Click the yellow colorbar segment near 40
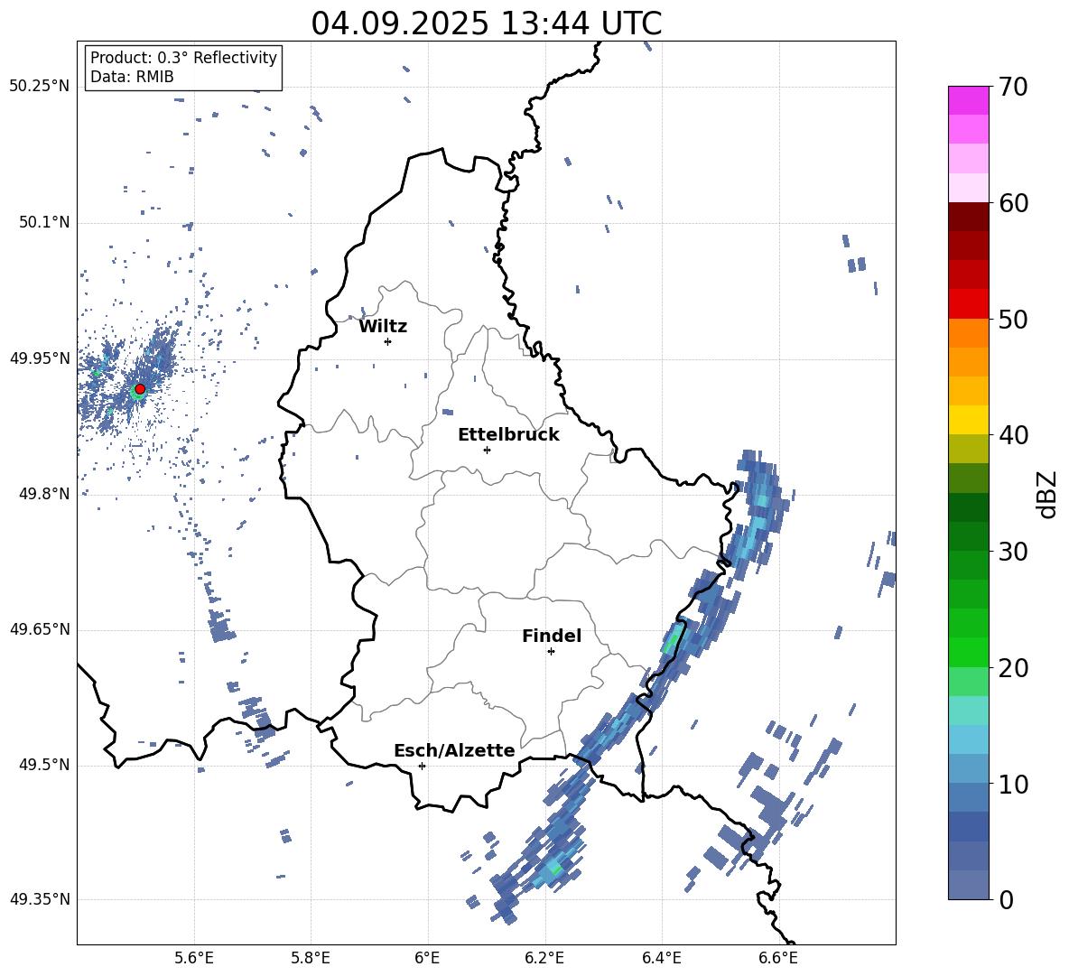The width and height of the screenshot is (1069, 976). 968,420
